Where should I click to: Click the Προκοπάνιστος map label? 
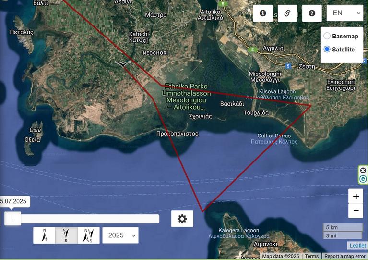pyautogui.click(x=178, y=134)
